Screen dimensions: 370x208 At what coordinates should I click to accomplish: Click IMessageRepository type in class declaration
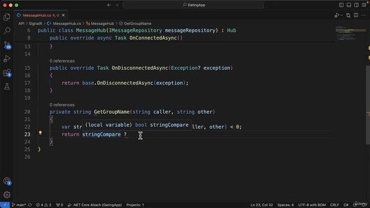pos(135,31)
